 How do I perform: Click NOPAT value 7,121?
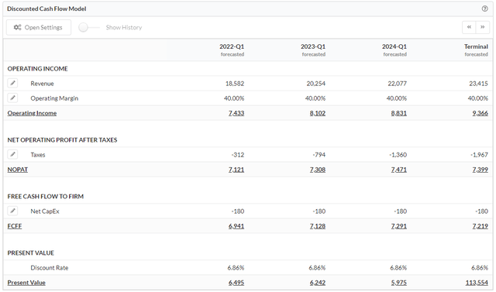tap(236, 170)
